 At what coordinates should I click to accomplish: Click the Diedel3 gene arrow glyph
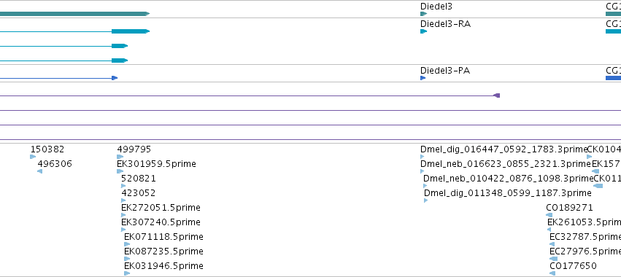click(x=423, y=14)
